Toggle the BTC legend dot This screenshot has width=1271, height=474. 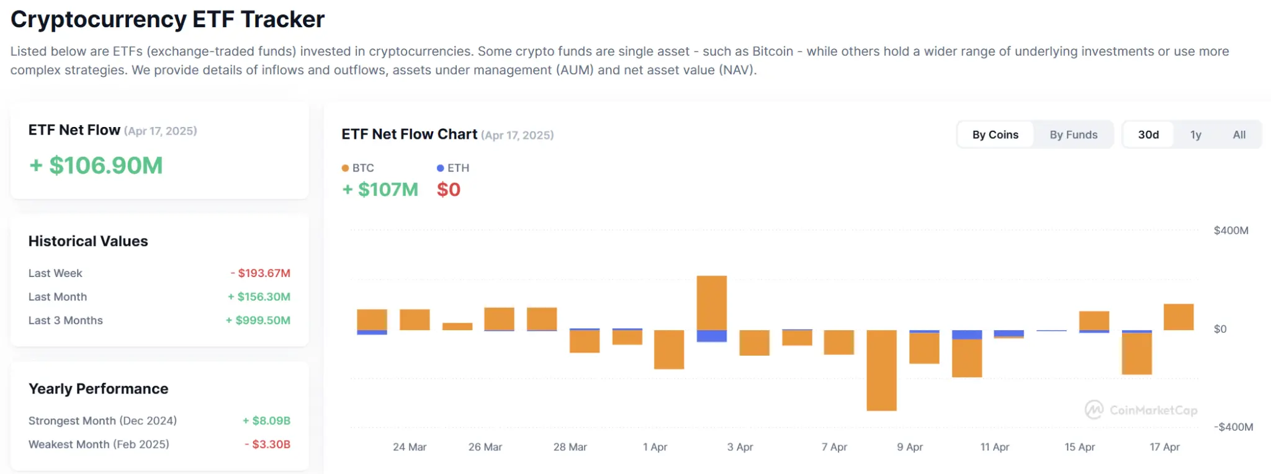(x=346, y=168)
